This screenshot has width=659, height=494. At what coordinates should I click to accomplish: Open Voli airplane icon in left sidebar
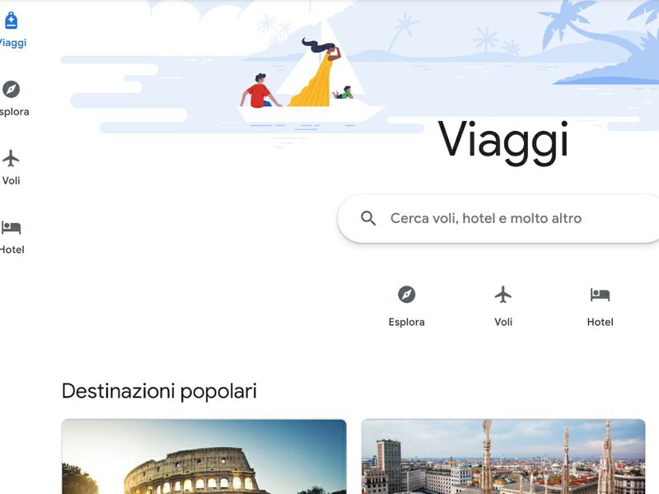(11, 158)
